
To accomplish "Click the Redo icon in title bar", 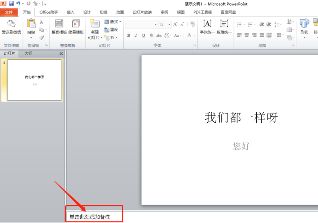I will click(x=28, y=4).
